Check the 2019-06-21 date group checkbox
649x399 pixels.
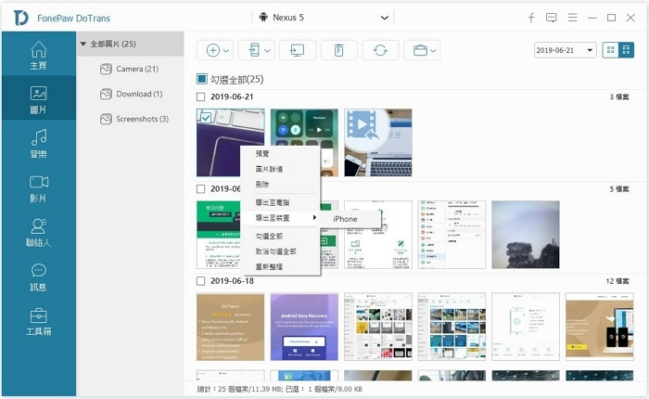[201, 97]
